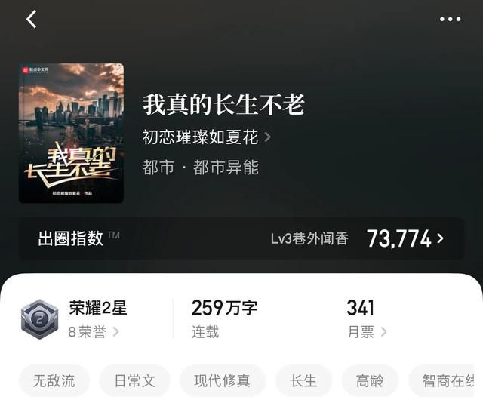Open the 都市 category link
483x409 pixels.
click(158, 168)
